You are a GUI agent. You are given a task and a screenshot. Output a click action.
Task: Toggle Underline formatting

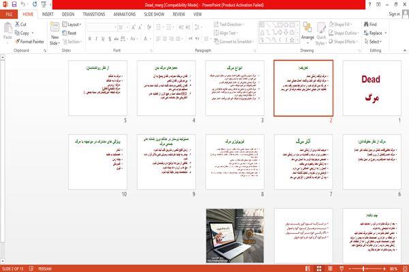click(103, 39)
